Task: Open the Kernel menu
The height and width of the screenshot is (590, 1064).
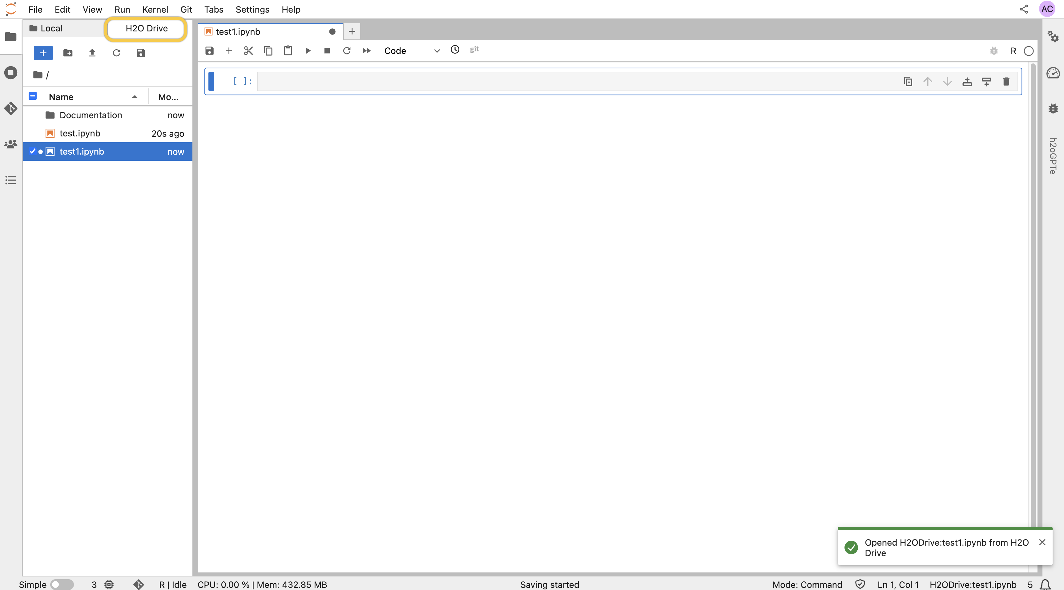Action: pos(155,9)
